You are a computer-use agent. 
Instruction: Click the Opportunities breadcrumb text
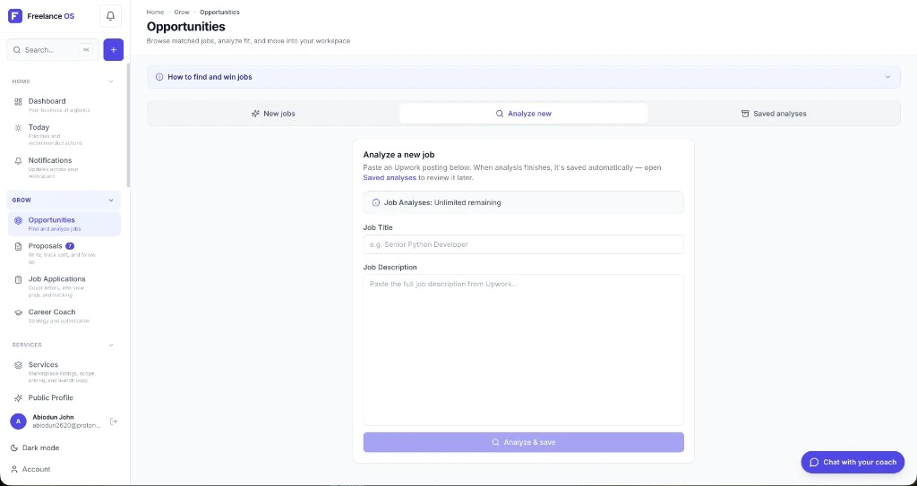tap(219, 13)
